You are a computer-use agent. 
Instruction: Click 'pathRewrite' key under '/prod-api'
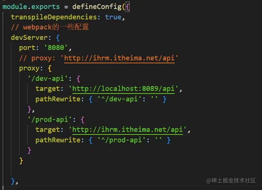click(x=58, y=140)
